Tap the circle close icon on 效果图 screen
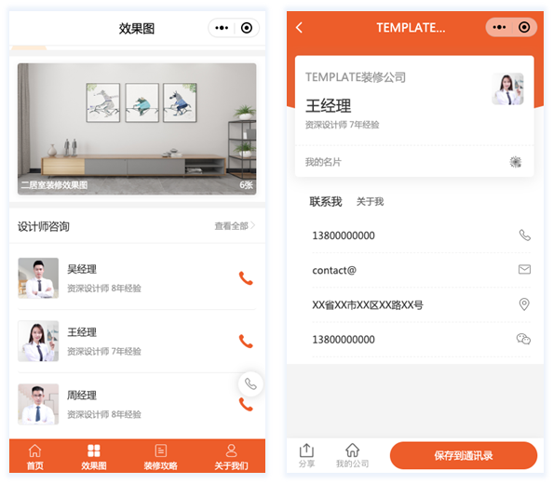Image resolution: width=553 pixels, height=484 pixels. 247,28
